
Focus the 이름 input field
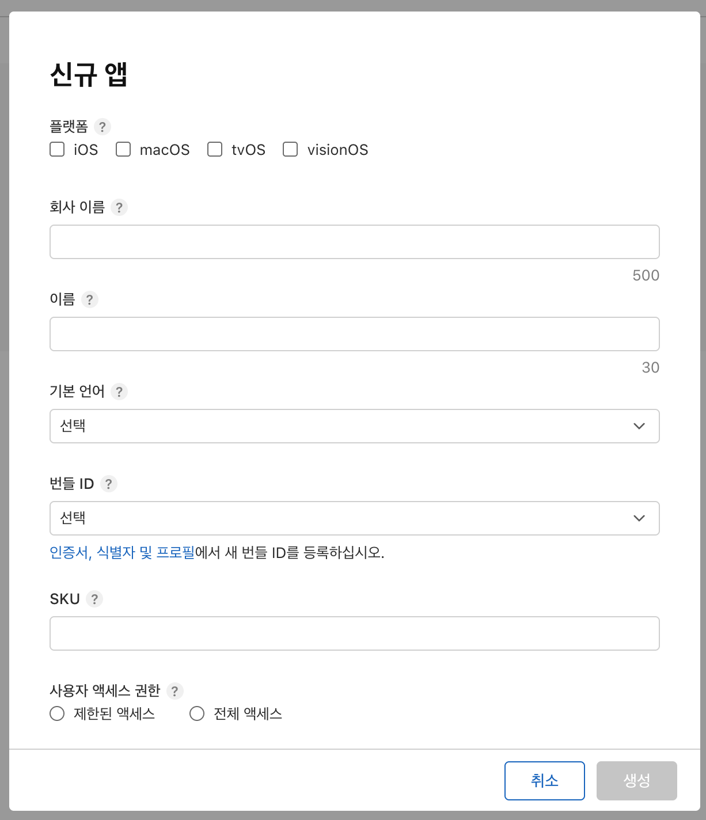(x=355, y=334)
